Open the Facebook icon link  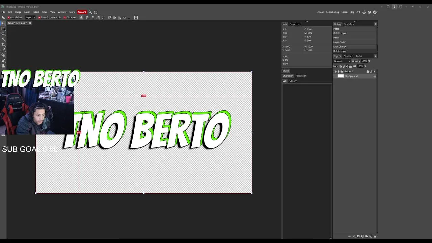pyautogui.click(x=375, y=12)
